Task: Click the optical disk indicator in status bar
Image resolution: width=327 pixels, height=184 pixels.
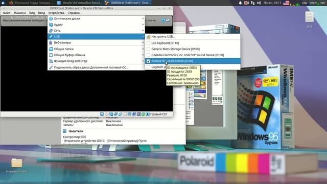Action: [107, 114]
